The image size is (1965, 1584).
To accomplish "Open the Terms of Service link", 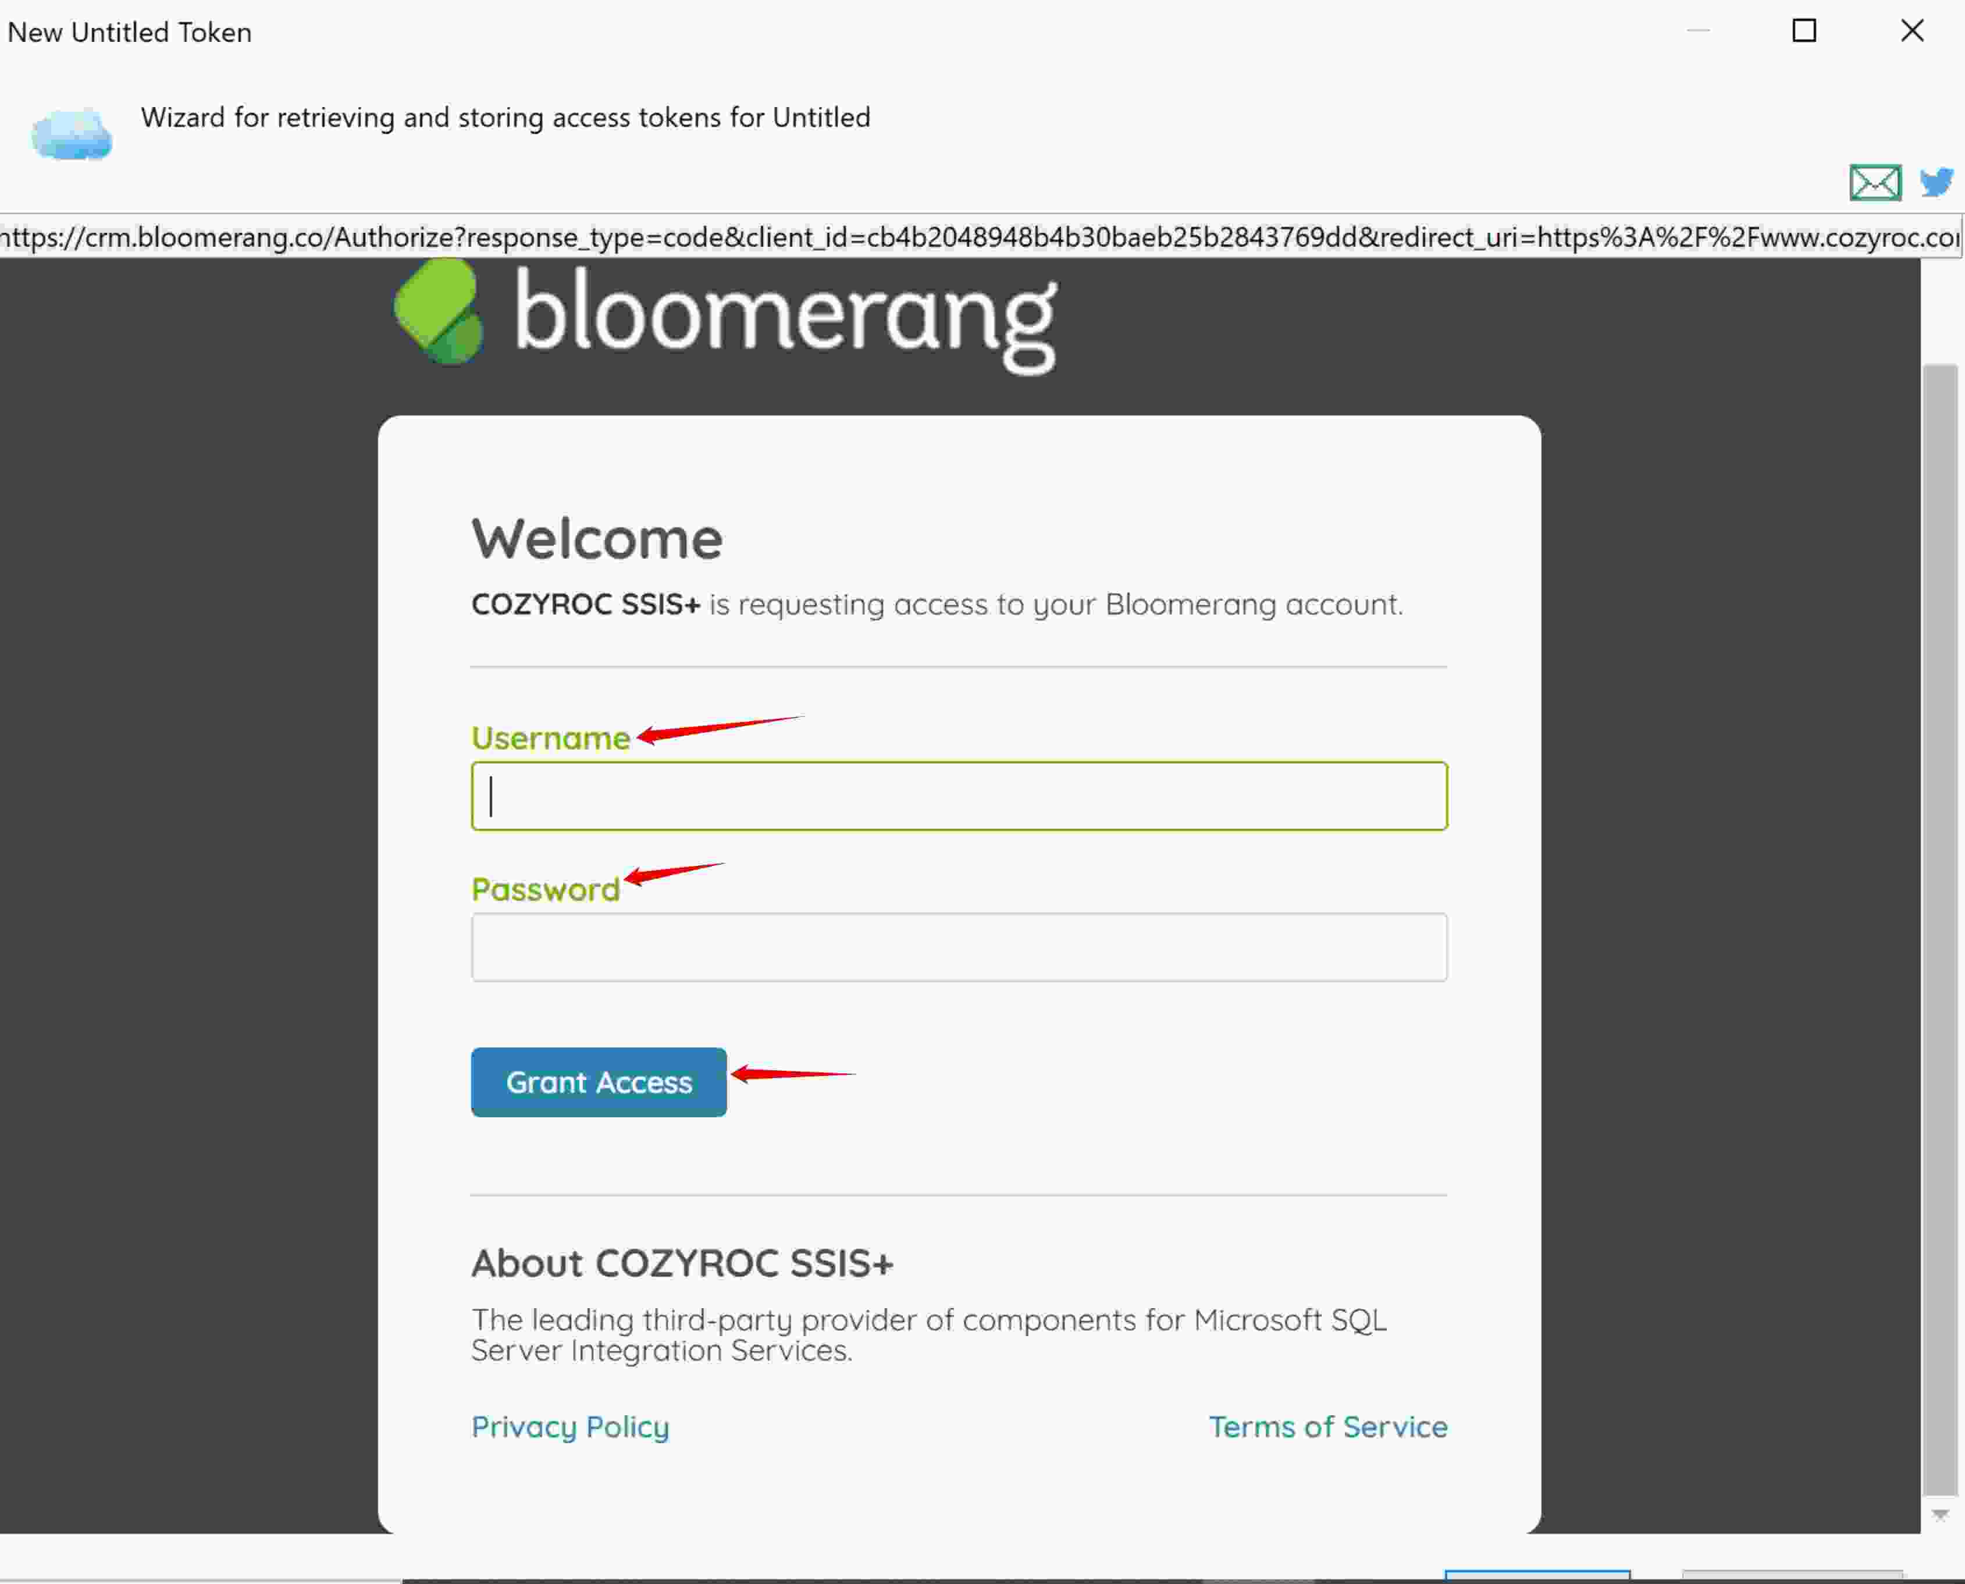I will [1328, 1426].
